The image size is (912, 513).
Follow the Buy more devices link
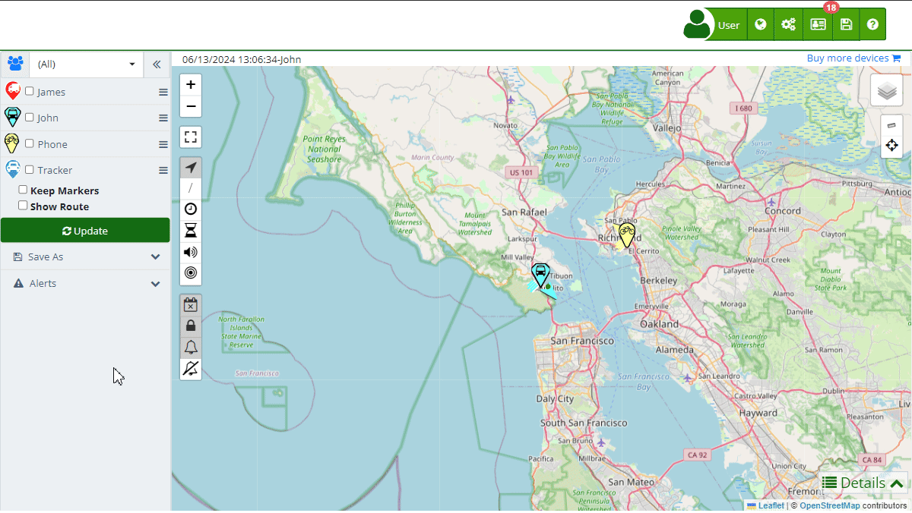[x=853, y=58]
